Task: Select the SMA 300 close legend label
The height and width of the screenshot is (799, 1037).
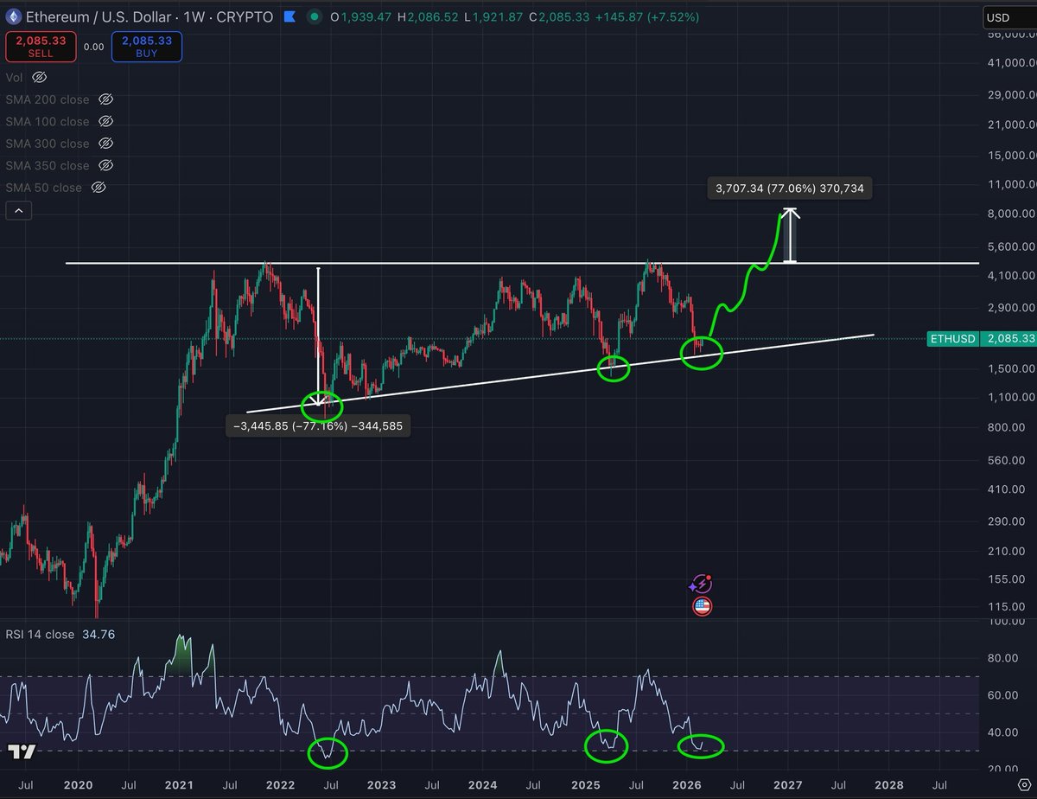Action: pyautogui.click(x=48, y=144)
